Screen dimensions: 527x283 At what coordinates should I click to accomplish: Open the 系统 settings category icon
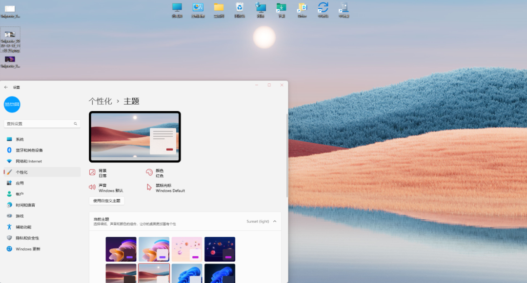click(x=9, y=139)
